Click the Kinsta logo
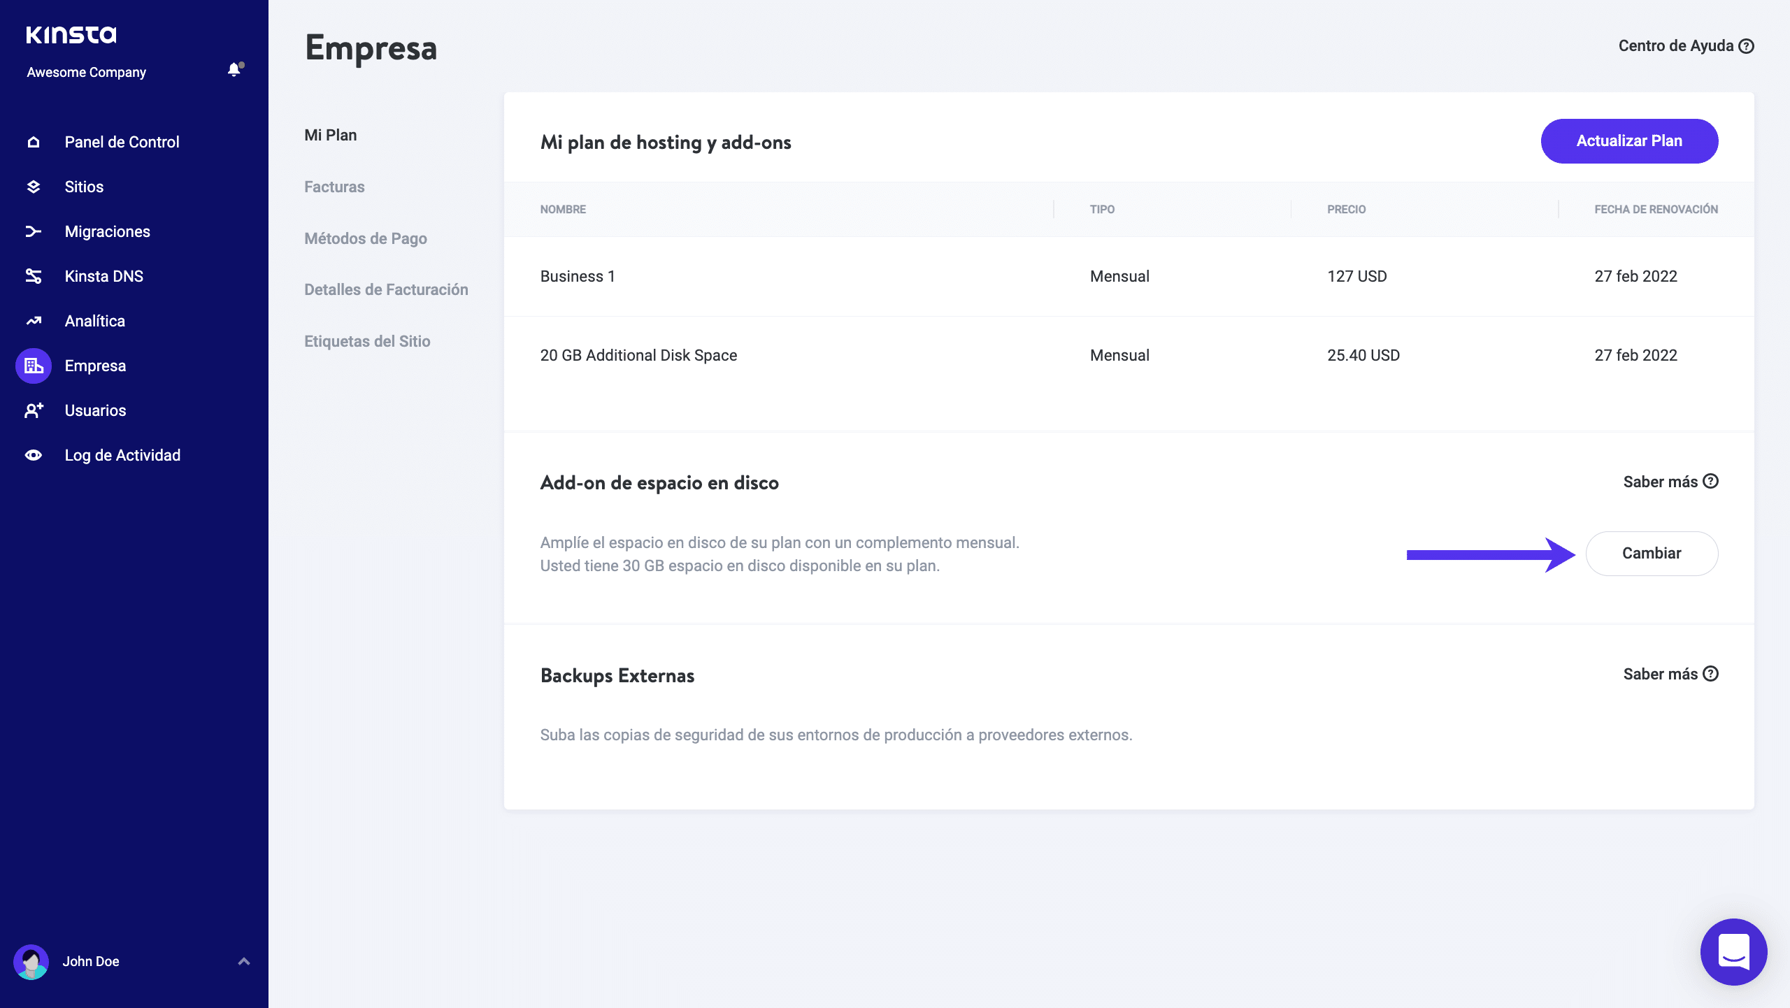 click(x=71, y=35)
